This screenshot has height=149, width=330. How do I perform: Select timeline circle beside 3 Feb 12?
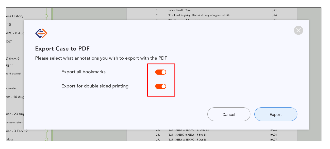point(46,131)
